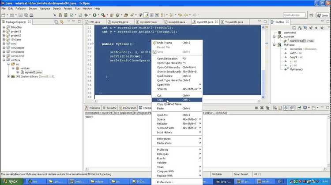Expand JRE System Library node
Screen dimensions: 331x185
tap(8, 76)
